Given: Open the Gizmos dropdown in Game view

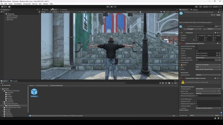Looking at the screenshot, I should point(174,12).
